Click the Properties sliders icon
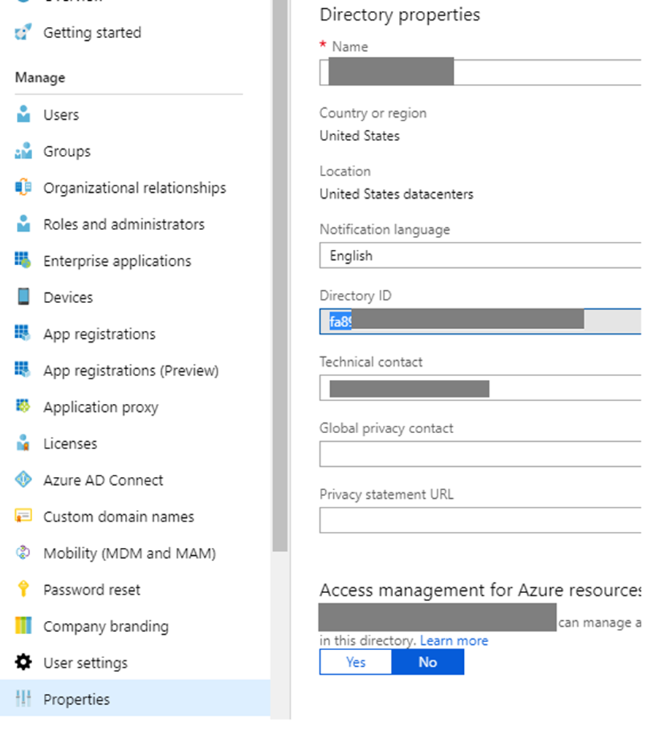 pyautogui.click(x=23, y=698)
